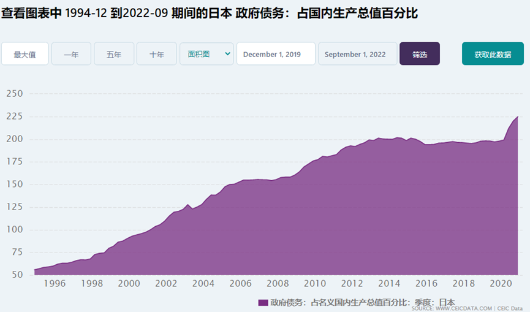This screenshot has width=530, height=312.
Task: Open the 面积图 chart type dropdown
Action: 206,54
